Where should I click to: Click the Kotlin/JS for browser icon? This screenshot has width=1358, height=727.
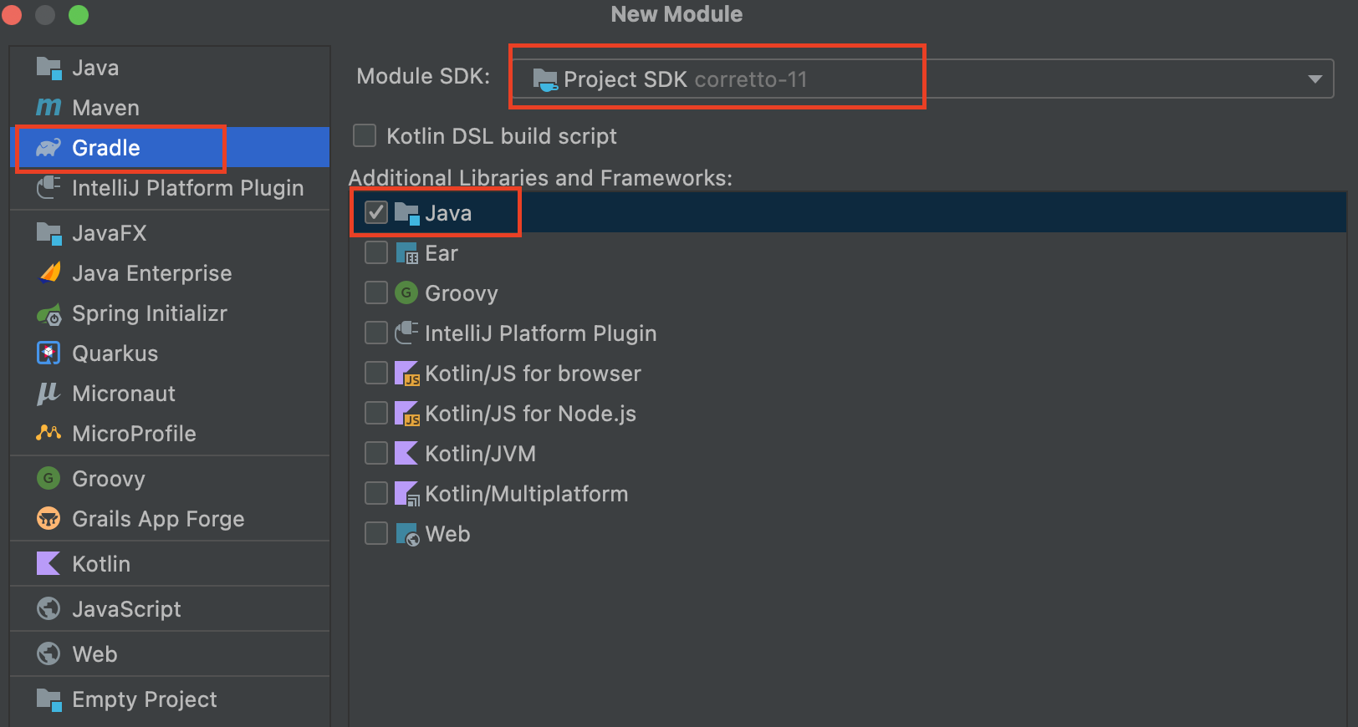click(x=406, y=374)
